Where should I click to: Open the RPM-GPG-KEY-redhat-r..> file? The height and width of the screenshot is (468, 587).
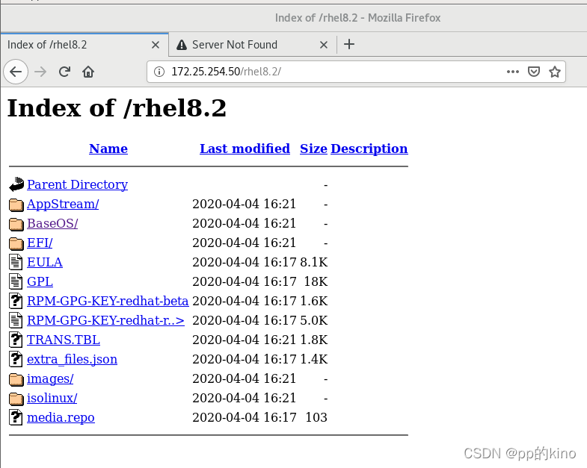[x=105, y=321]
